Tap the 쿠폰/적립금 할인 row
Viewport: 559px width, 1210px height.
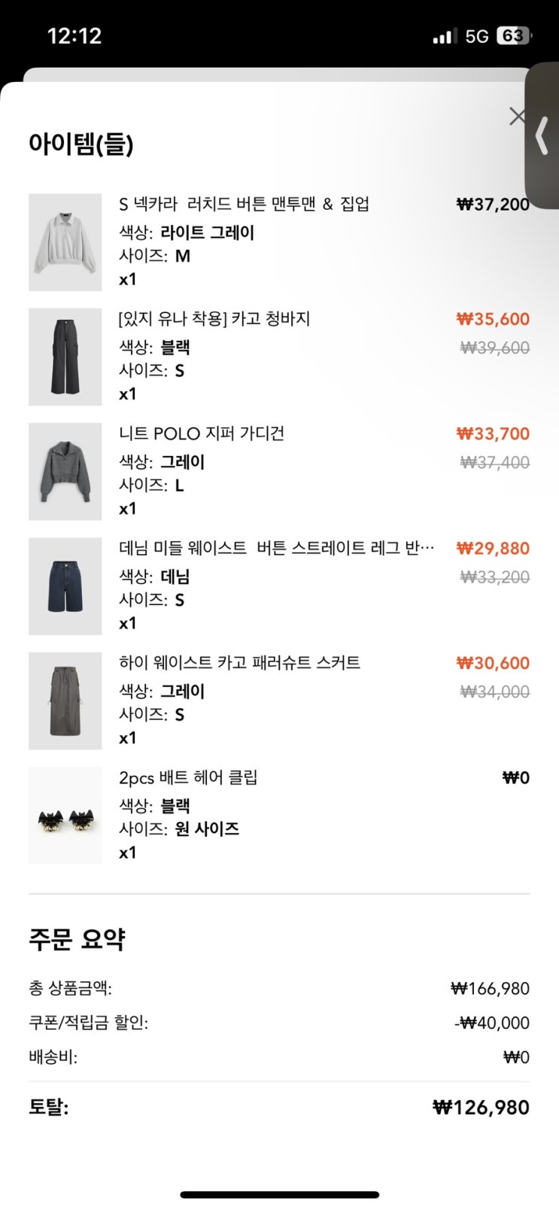279,1023
